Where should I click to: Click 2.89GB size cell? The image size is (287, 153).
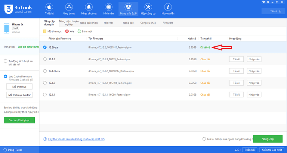pyautogui.click(x=192, y=71)
